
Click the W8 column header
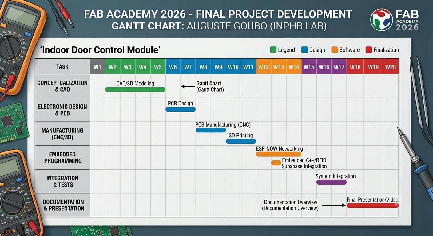203,67
